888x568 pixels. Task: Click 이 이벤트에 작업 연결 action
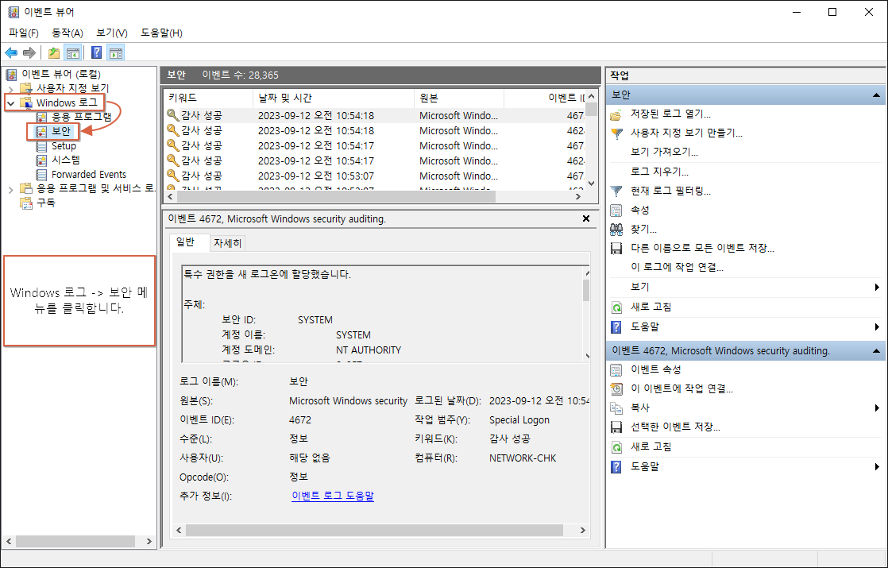tap(681, 388)
